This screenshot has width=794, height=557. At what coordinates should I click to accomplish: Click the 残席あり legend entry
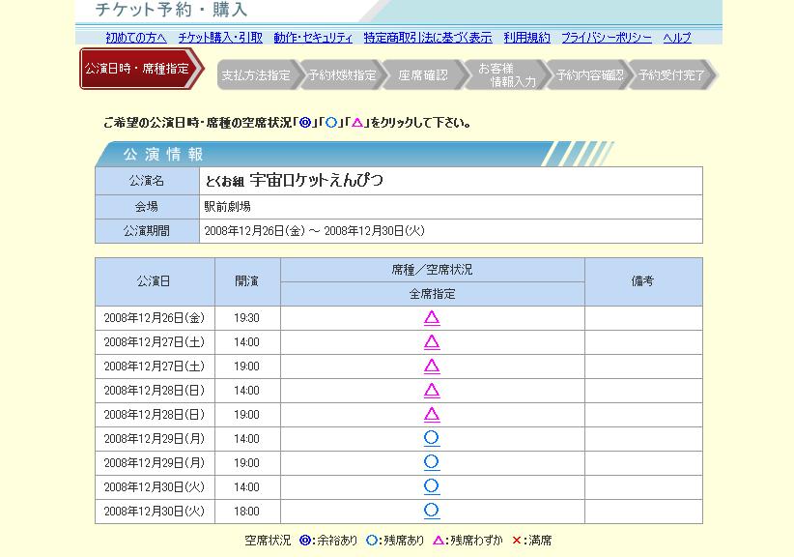tap(395, 541)
